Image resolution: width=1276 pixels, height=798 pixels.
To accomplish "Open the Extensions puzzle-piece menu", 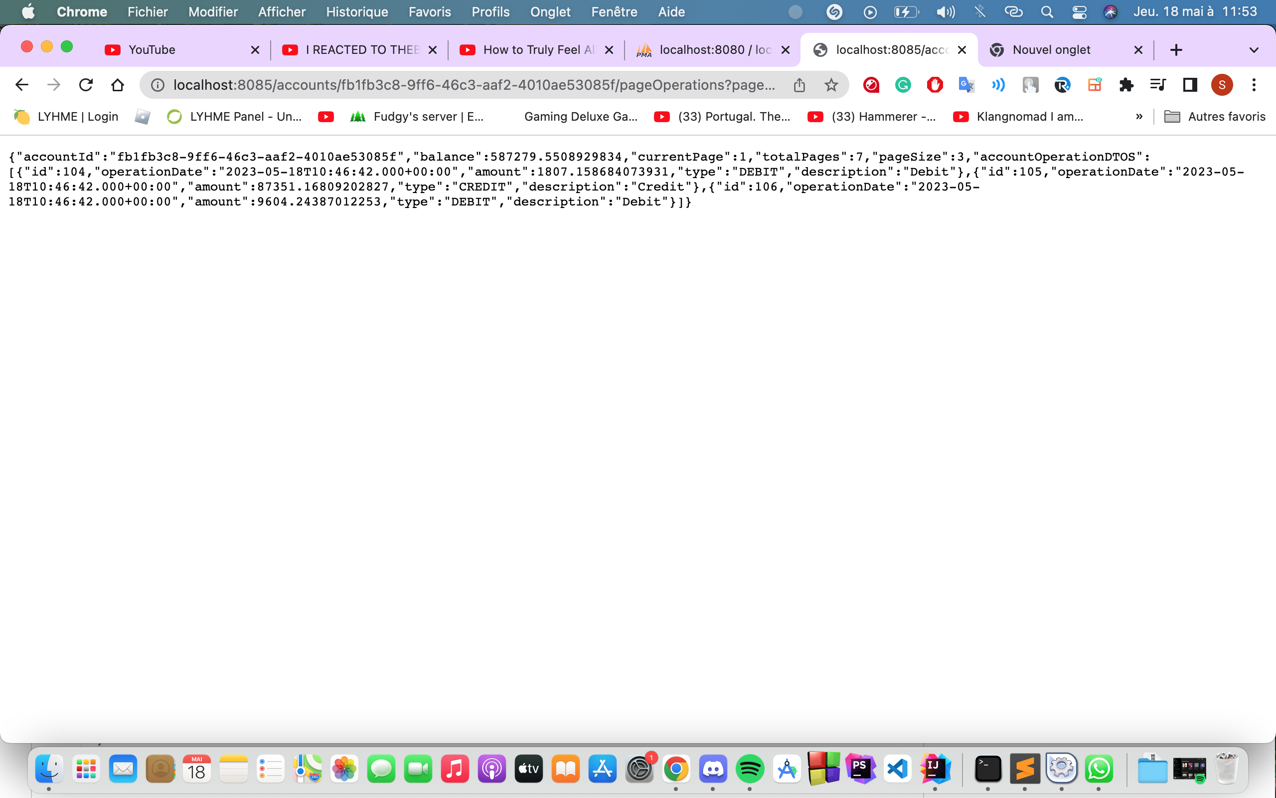I will pyautogui.click(x=1126, y=84).
